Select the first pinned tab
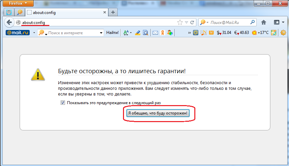 [x=9, y=13]
